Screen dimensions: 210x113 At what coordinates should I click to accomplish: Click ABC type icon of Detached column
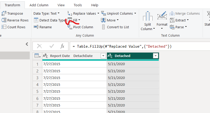(110, 56)
